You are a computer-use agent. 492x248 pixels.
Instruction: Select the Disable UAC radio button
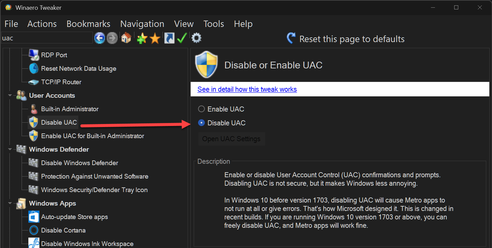[201, 123]
